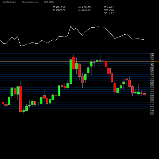The width and height of the screenshot is (159, 159).
Task: Select the low value "L: 2289.05"
Action: pos(85,10)
